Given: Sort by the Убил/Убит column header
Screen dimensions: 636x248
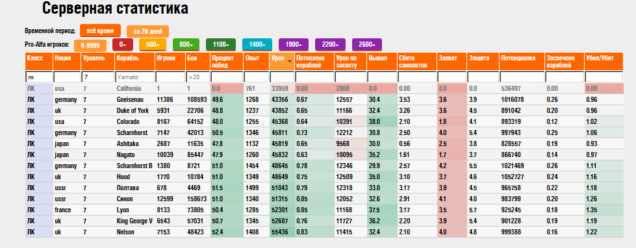Looking at the screenshot, I should pyautogui.click(x=604, y=61).
